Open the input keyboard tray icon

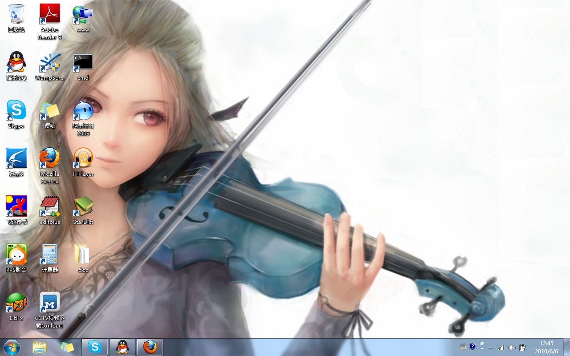click(463, 347)
